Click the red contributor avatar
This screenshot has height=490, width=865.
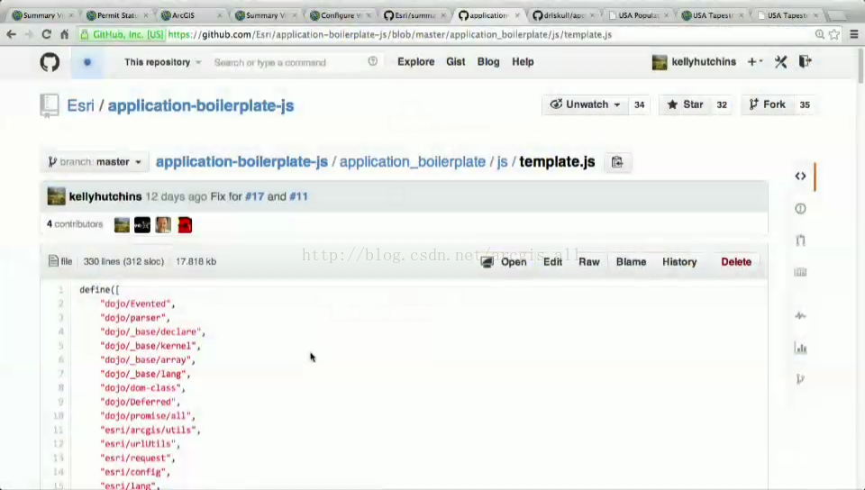point(185,224)
